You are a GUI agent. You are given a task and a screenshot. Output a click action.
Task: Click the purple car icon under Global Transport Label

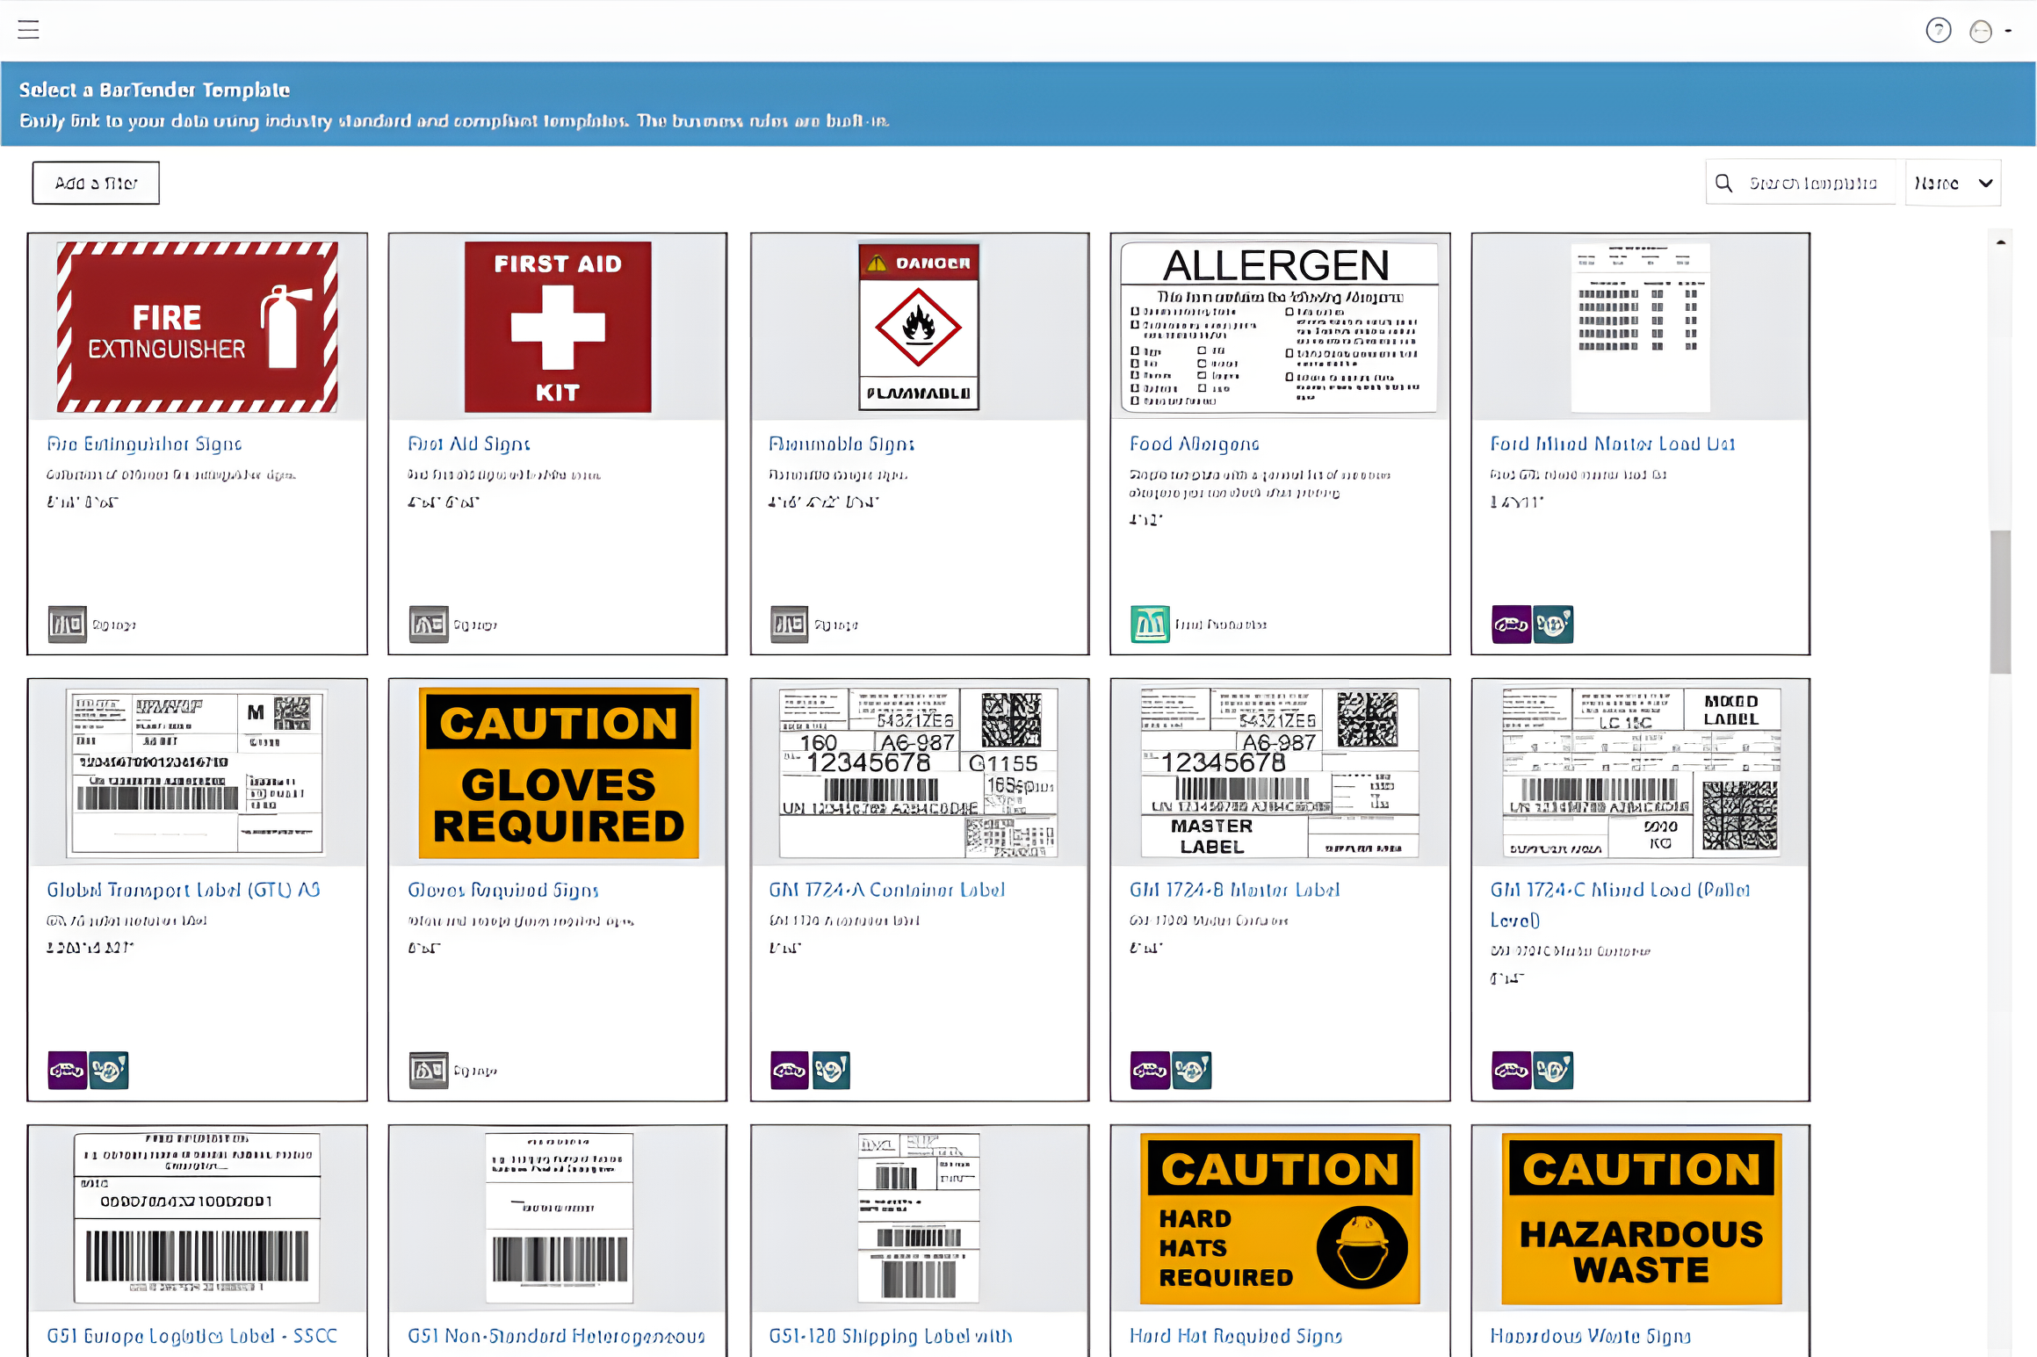[x=67, y=1070]
